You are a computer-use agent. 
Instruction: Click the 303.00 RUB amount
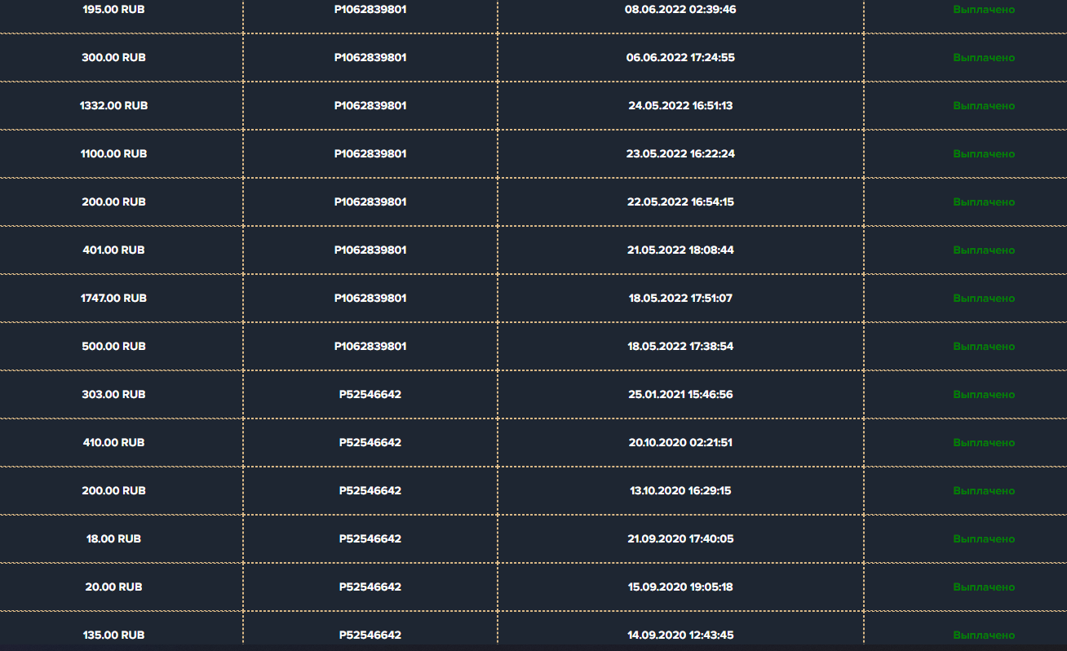click(x=113, y=395)
